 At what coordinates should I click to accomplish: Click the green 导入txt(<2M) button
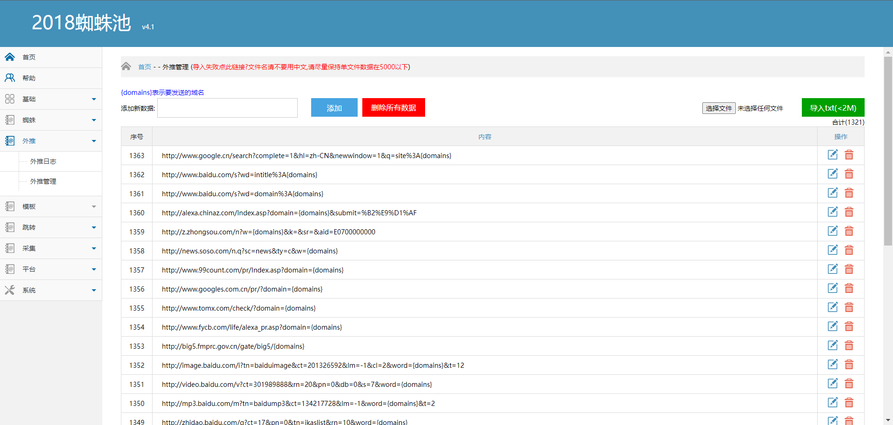point(833,107)
